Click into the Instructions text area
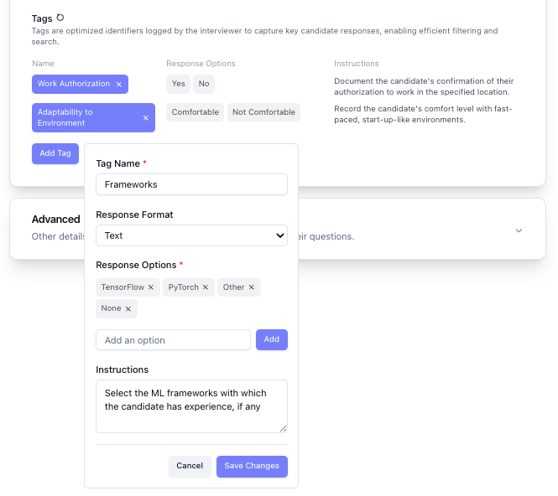 coord(191,406)
